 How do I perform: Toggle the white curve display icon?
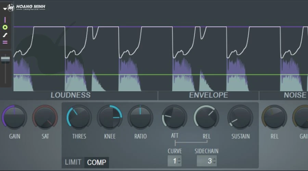[5, 35]
